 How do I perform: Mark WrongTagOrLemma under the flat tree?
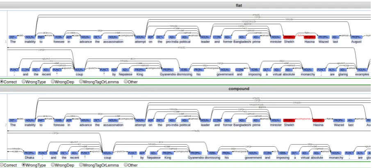[81, 82]
